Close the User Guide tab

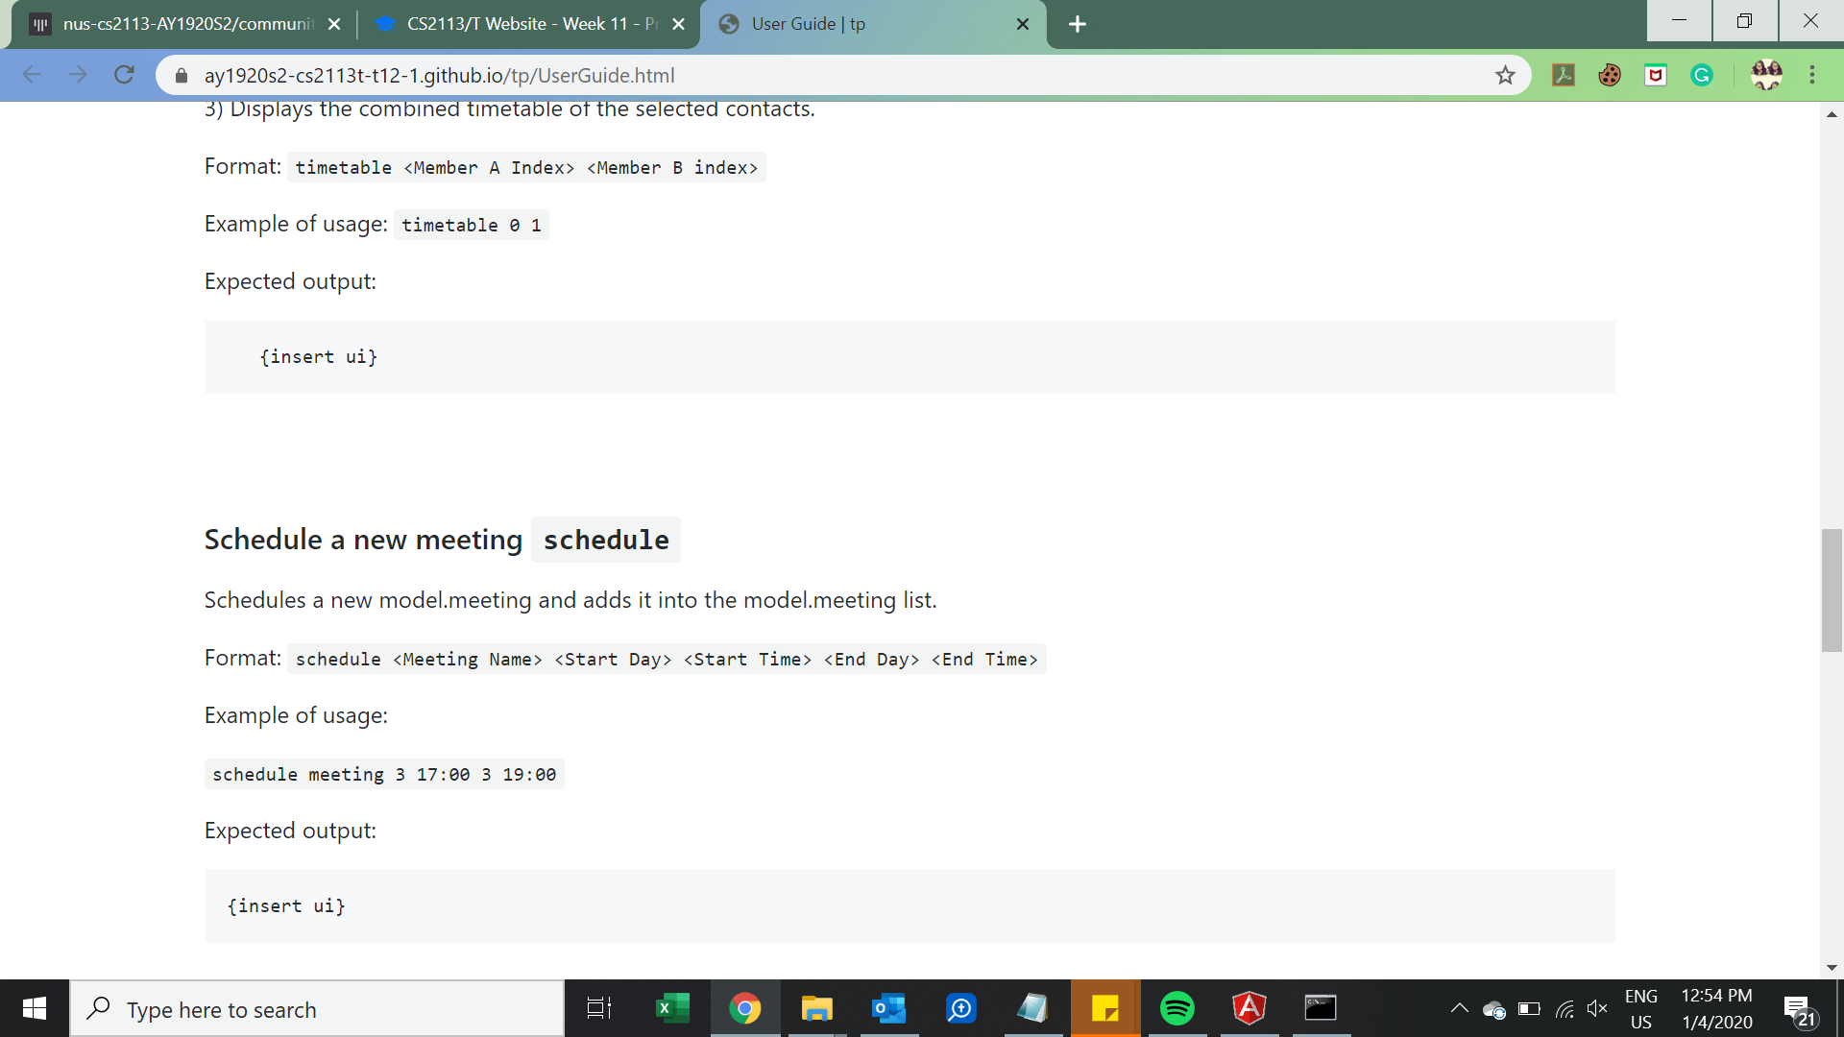1023,24
